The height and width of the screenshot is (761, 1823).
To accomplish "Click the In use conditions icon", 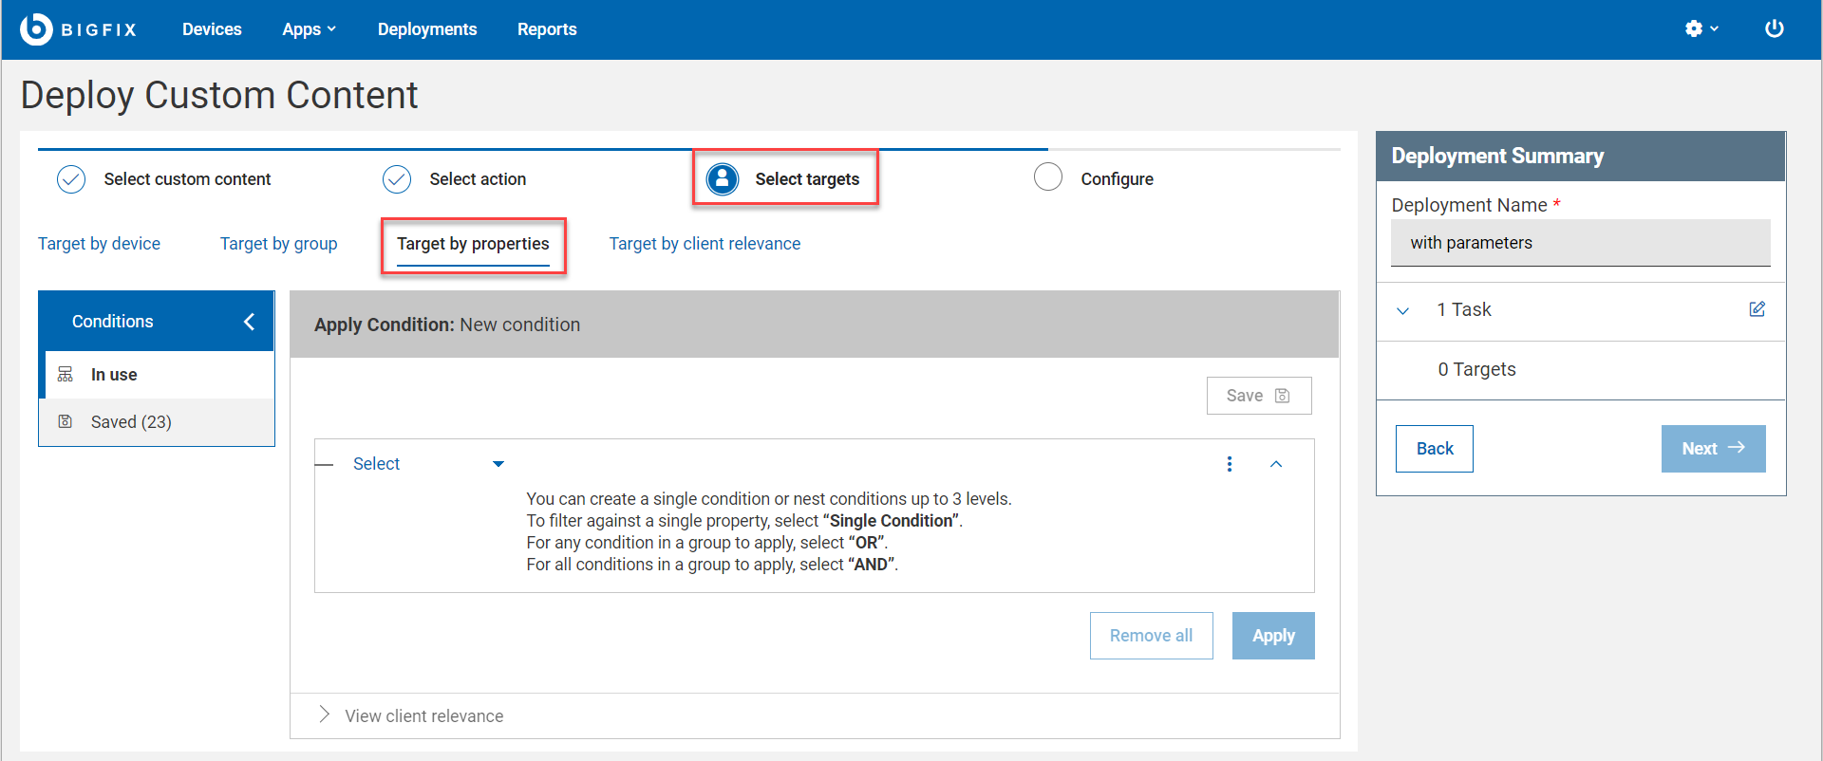I will coord(66,375).
